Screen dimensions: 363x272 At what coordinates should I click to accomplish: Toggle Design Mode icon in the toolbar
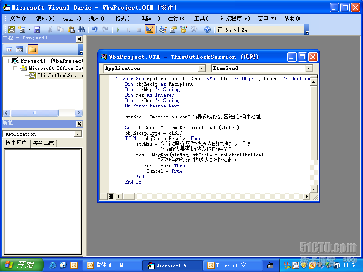pos(150,29)
